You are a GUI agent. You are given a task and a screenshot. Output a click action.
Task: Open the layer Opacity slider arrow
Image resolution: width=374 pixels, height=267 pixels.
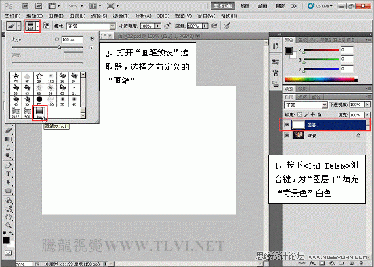pyautogui.click(x=367, y=105)
